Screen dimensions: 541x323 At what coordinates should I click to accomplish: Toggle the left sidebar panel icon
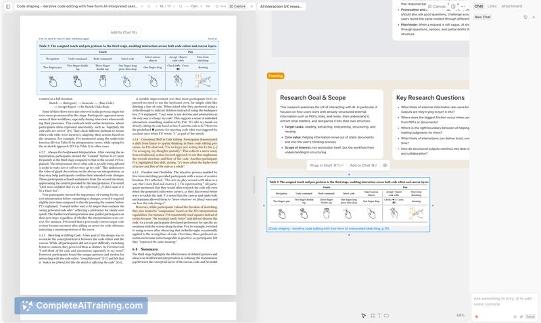coord(9,6)
